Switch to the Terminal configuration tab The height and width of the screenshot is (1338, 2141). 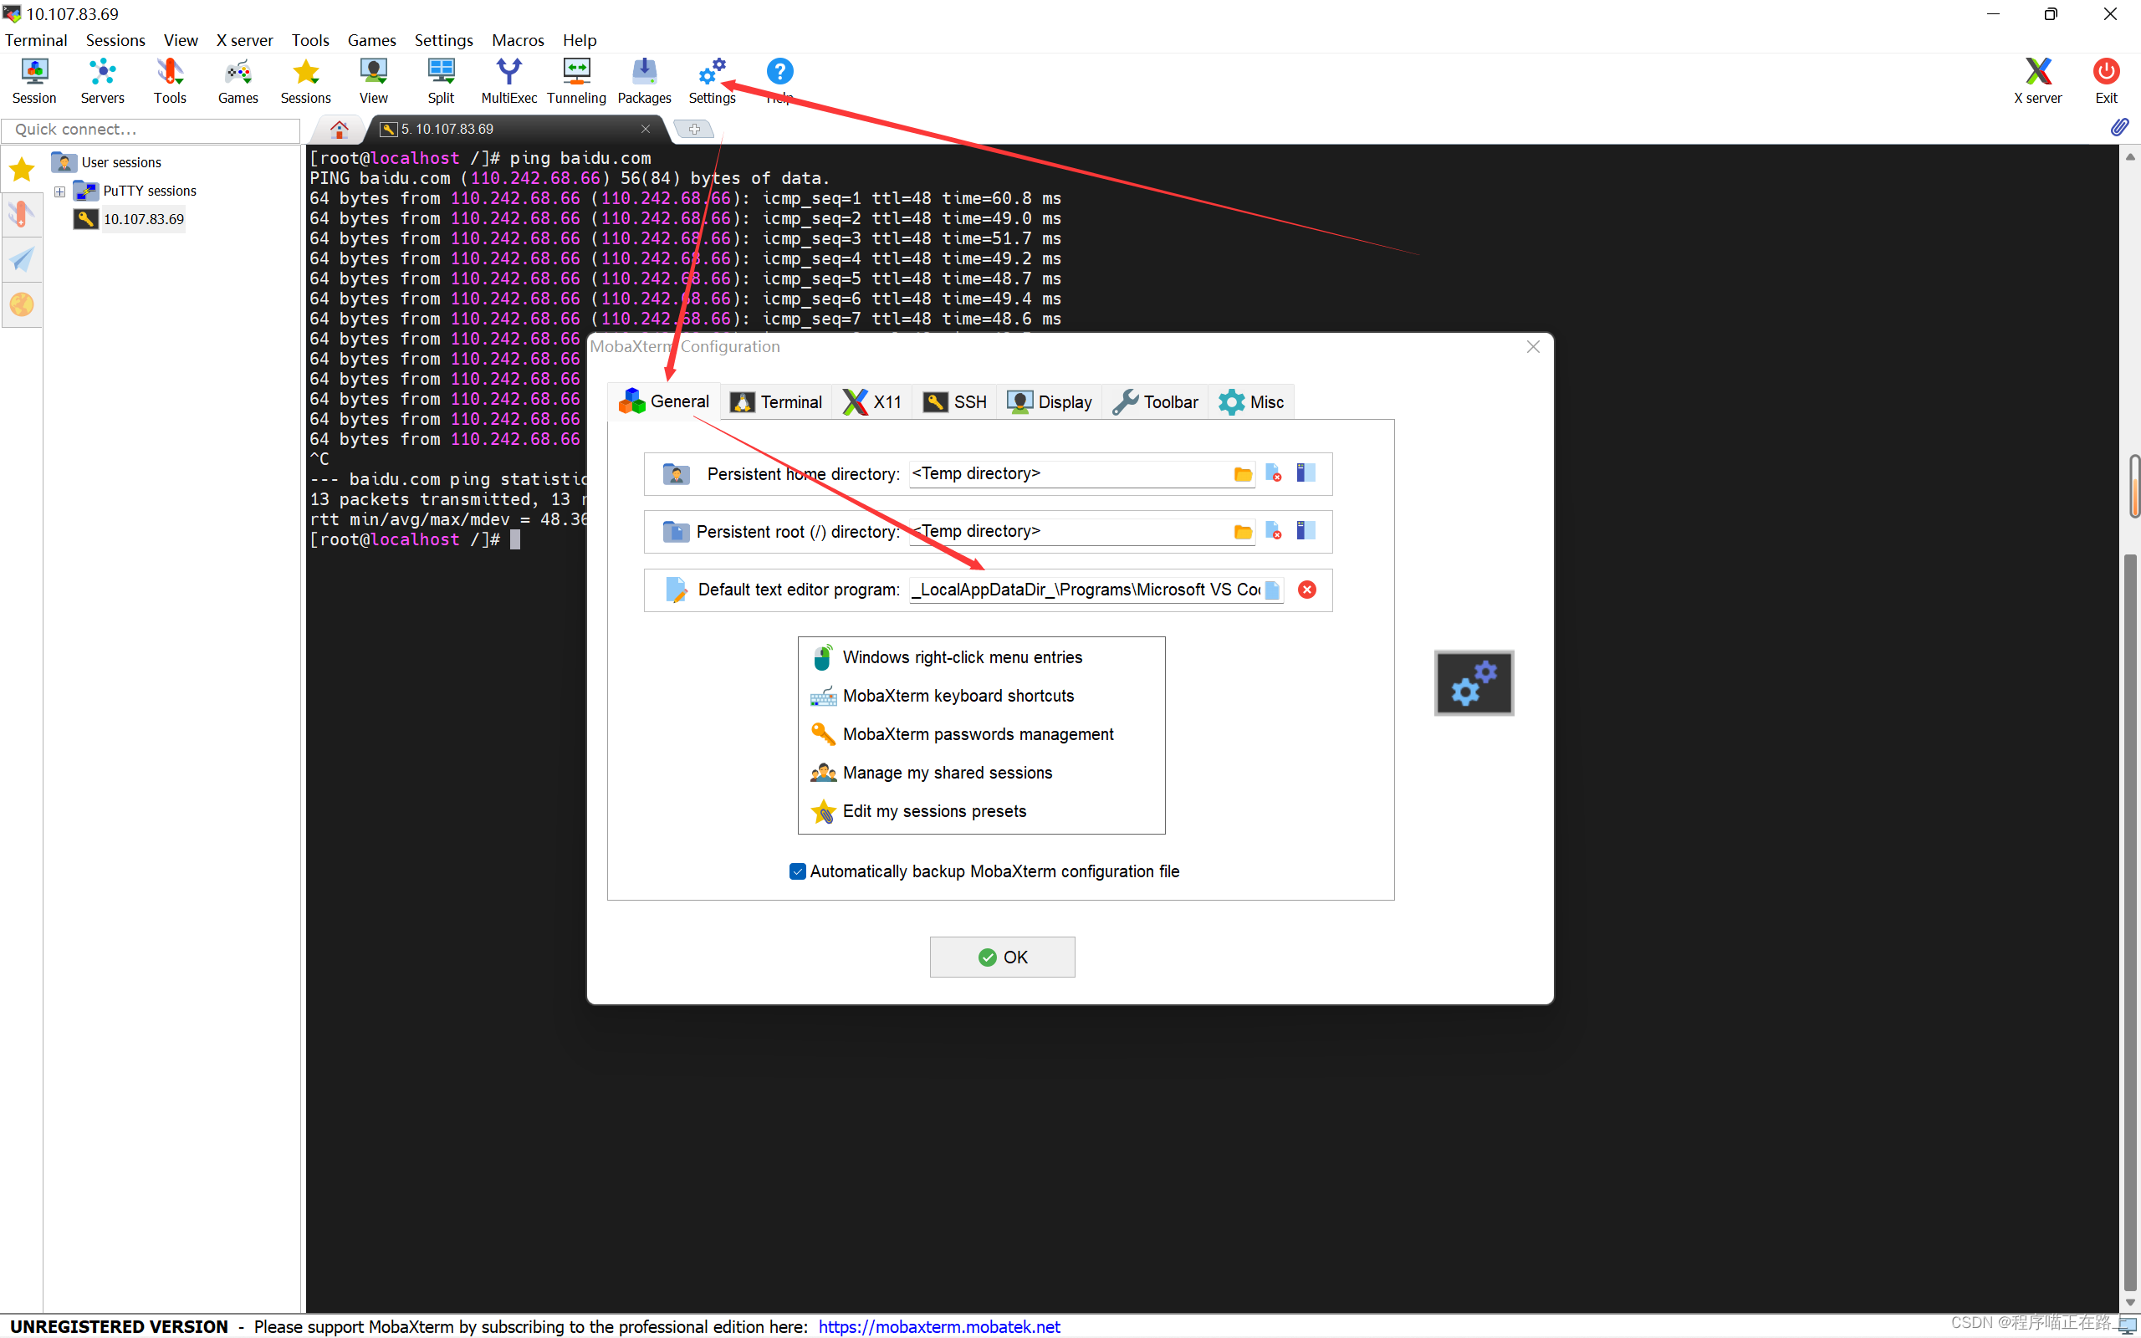[x=776, y=402]
